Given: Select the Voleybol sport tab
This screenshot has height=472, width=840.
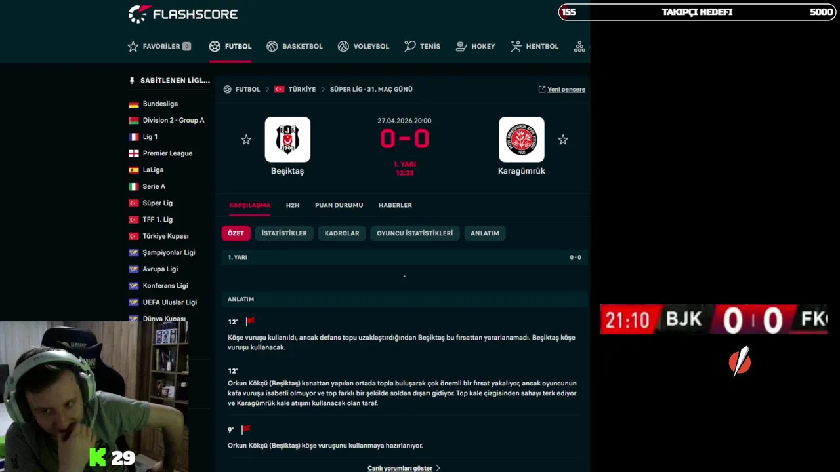Looking at the screenshot, I should pos(364,46).
